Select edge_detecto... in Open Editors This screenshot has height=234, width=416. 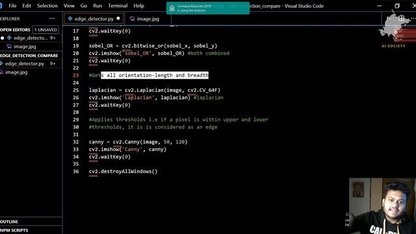tap(31, 38)
